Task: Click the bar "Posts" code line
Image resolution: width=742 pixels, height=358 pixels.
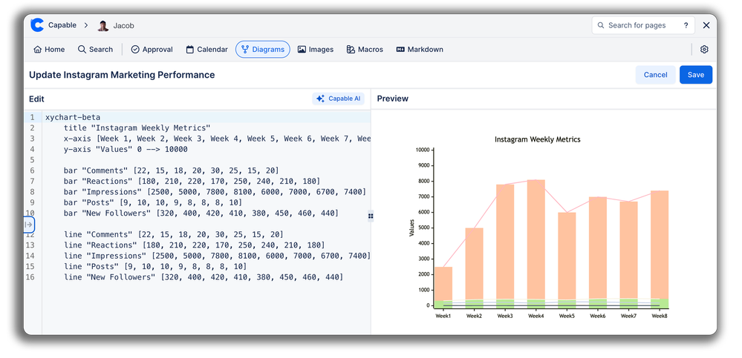Action: tap(153, 202)
